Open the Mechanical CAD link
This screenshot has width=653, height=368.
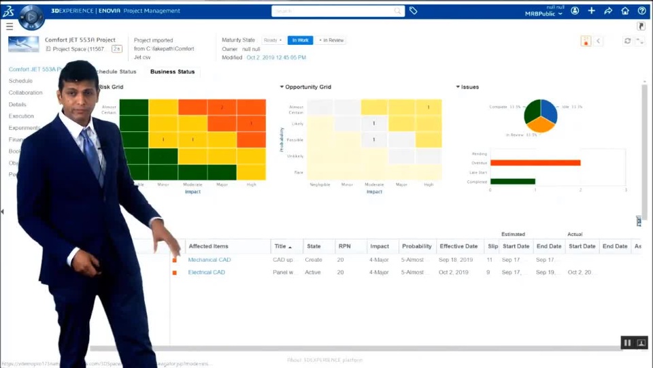click(x=209, y=260)
